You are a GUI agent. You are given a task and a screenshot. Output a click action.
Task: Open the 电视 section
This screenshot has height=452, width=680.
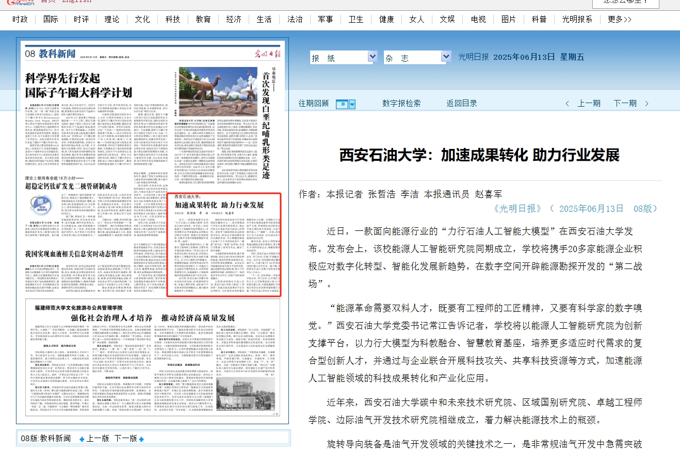478,19
